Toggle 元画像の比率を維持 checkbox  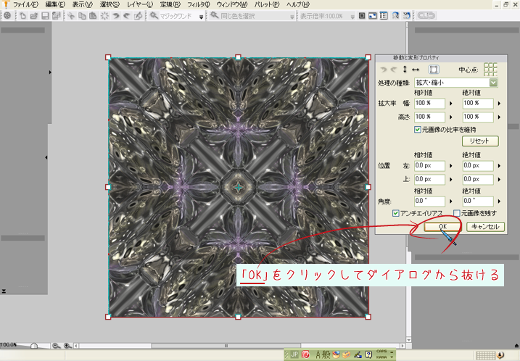click(417, 129)
